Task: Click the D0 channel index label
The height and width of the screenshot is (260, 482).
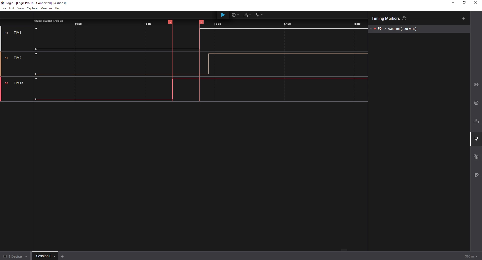Action: [x=6, y=33]
